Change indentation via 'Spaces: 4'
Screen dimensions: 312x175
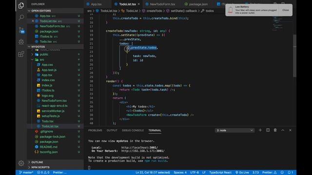point(180,173)
